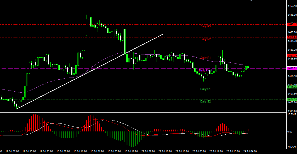
Task: Click the Daily R3 label
Action: pos(205,26)
